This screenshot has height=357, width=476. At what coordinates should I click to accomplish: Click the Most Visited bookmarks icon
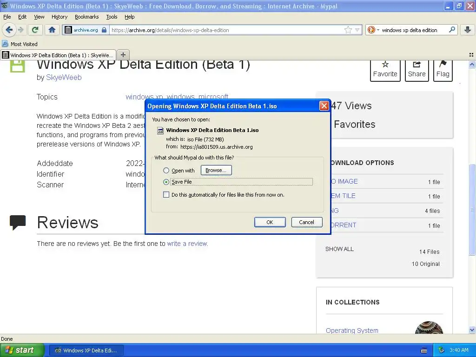(x=5, y=44)
